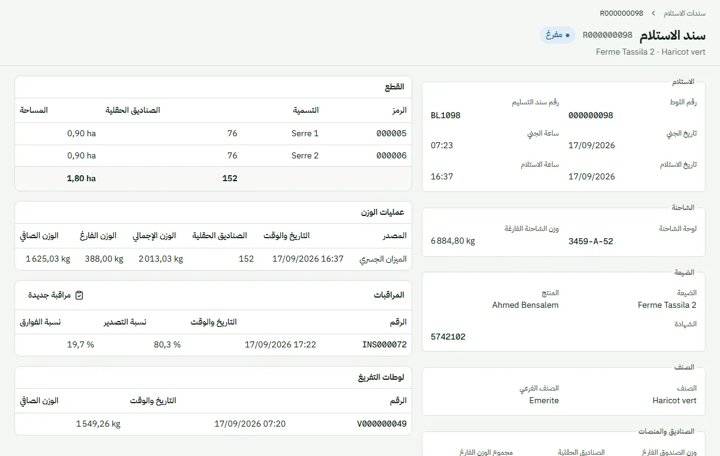The image size is (720, 456).
Task: Open the سندات الاستلام breadcrumb link
Action: [685, 13]
